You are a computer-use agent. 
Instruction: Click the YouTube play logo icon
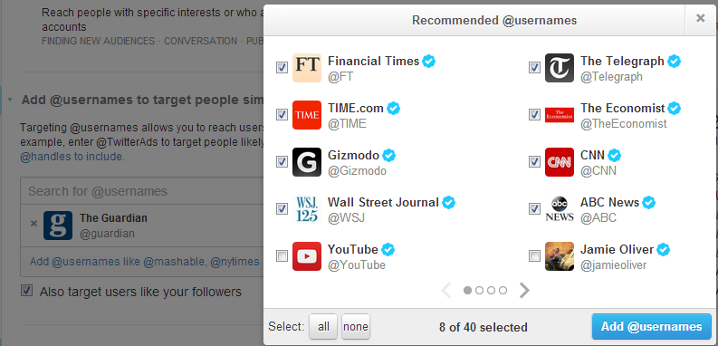tap(307, 256)
